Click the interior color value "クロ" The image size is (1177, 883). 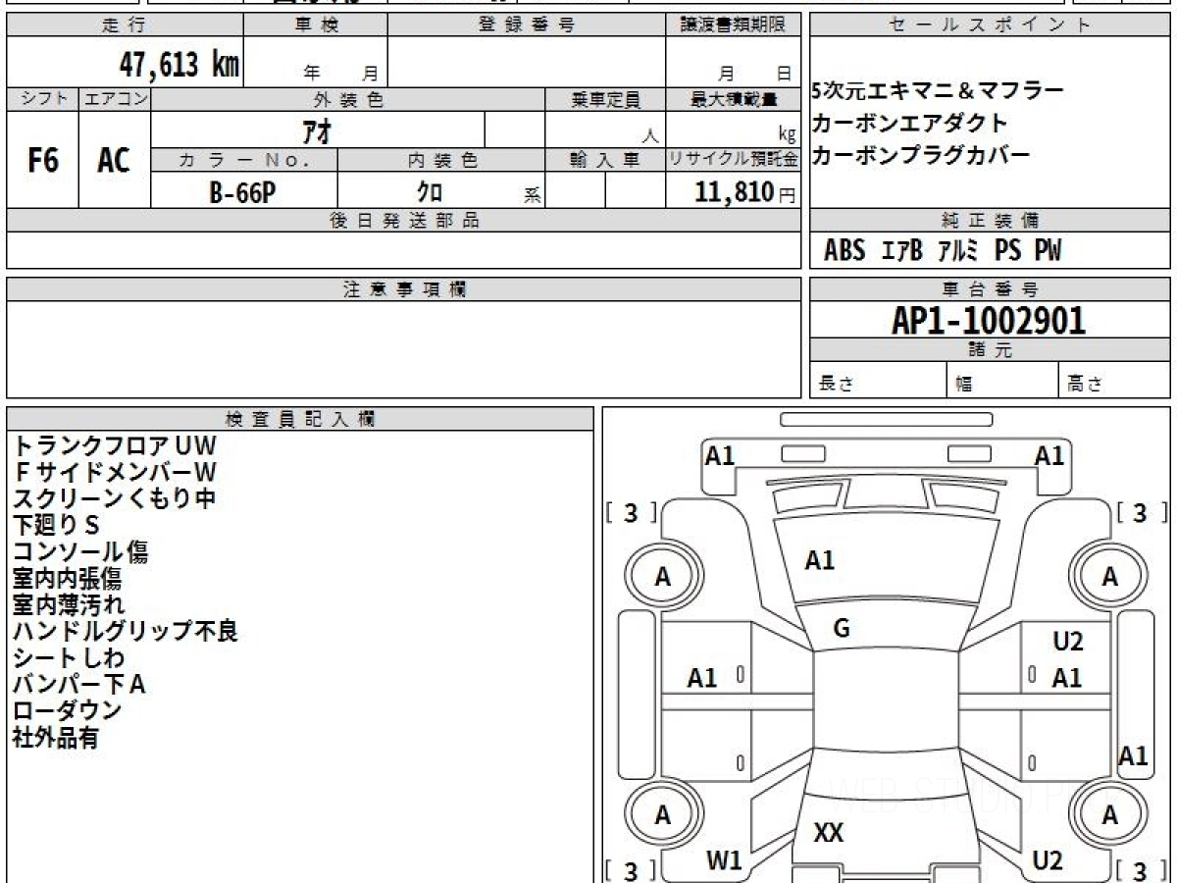[430, 193]
